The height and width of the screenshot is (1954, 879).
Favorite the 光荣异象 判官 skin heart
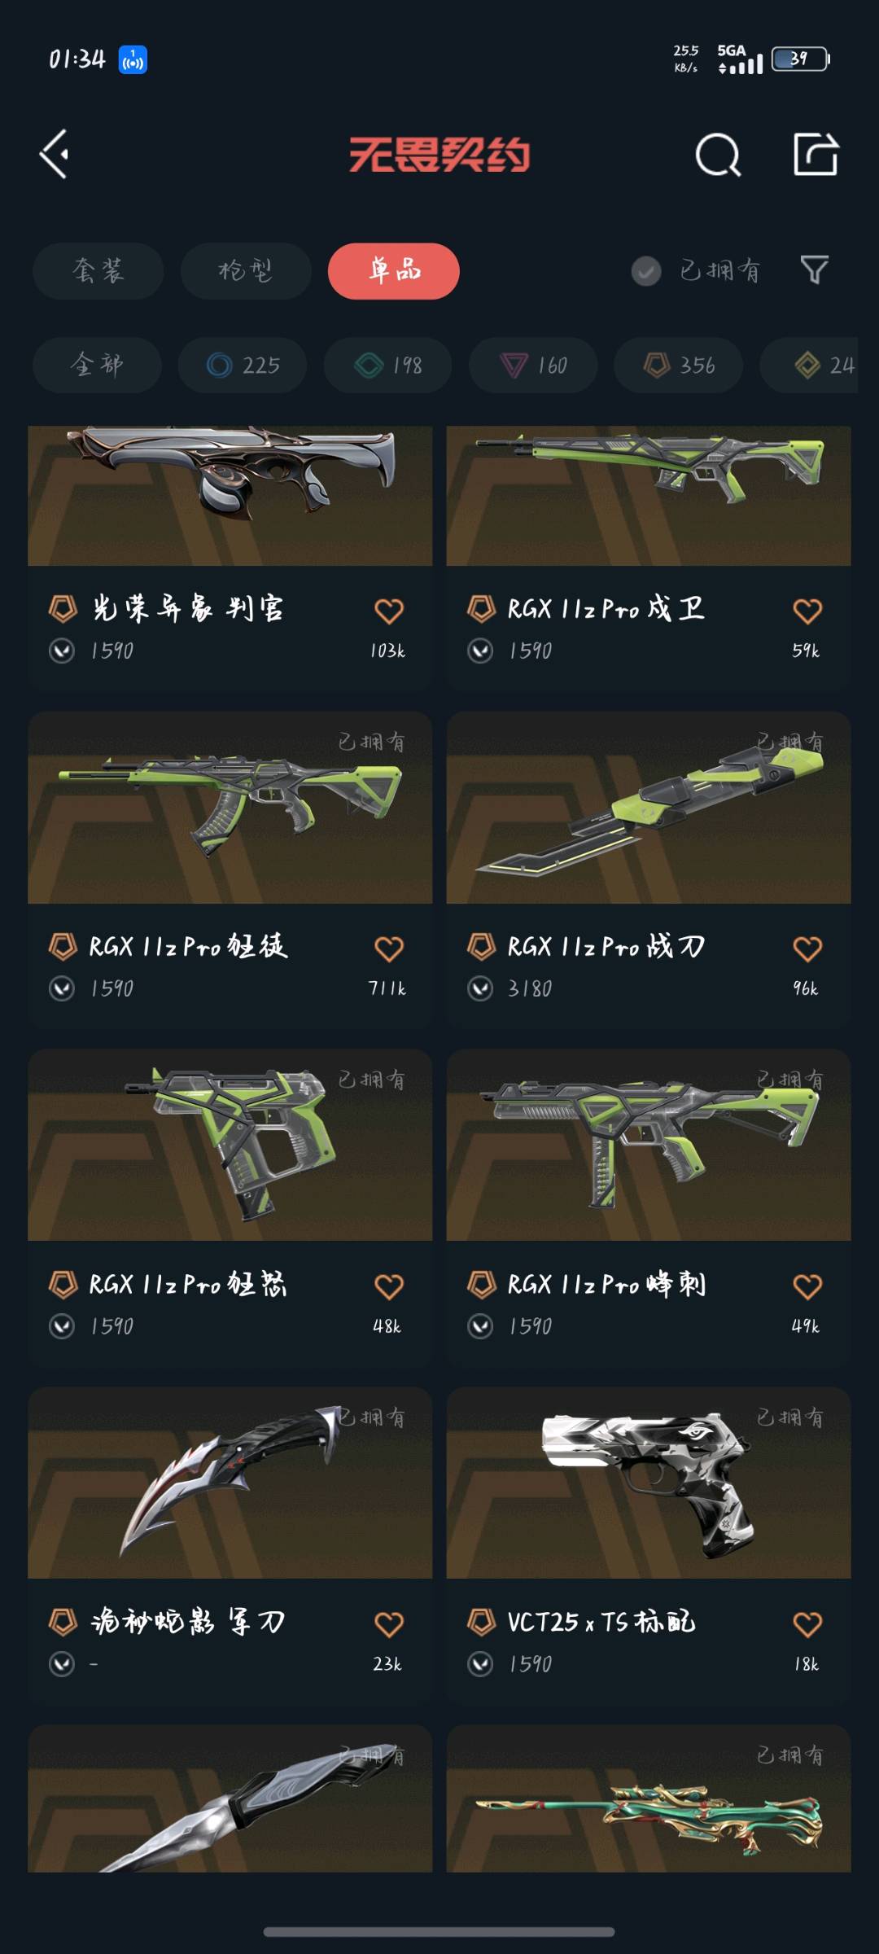(x=389, y=611)
